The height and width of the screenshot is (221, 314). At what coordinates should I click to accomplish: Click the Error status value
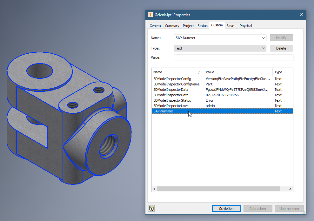[210, 100]
